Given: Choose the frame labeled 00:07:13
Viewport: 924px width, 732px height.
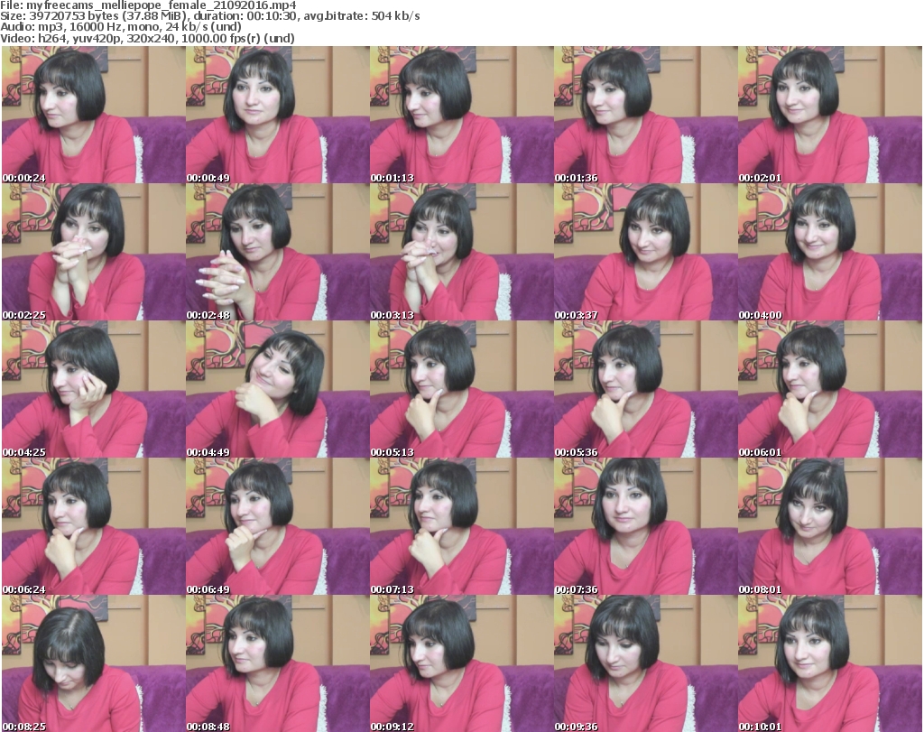Looking at the screenshot, I should [461, 526].
